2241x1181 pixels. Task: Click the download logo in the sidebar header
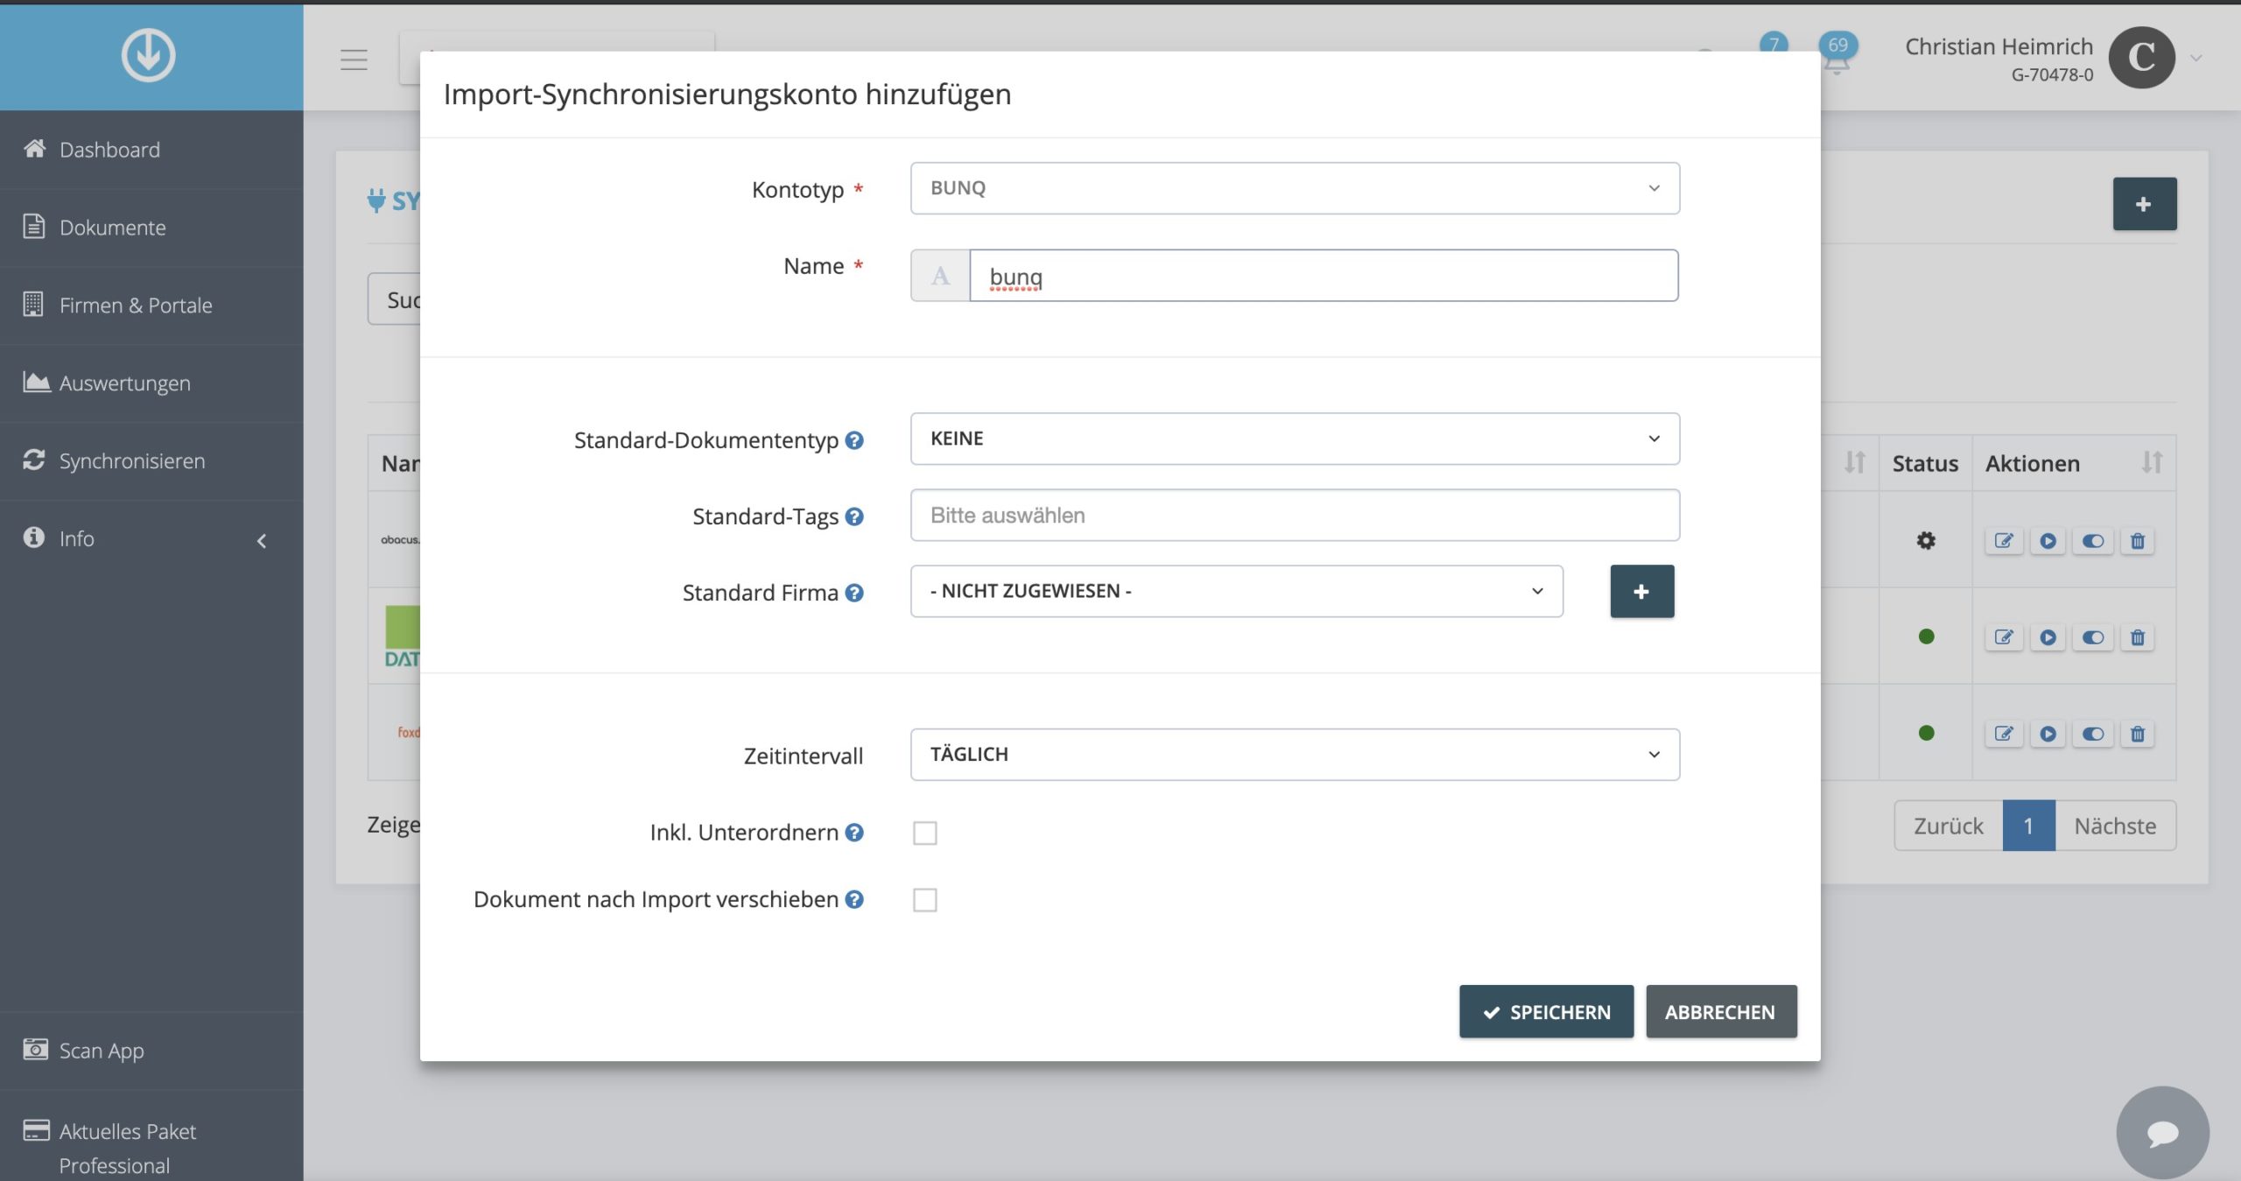pos(148,55)
